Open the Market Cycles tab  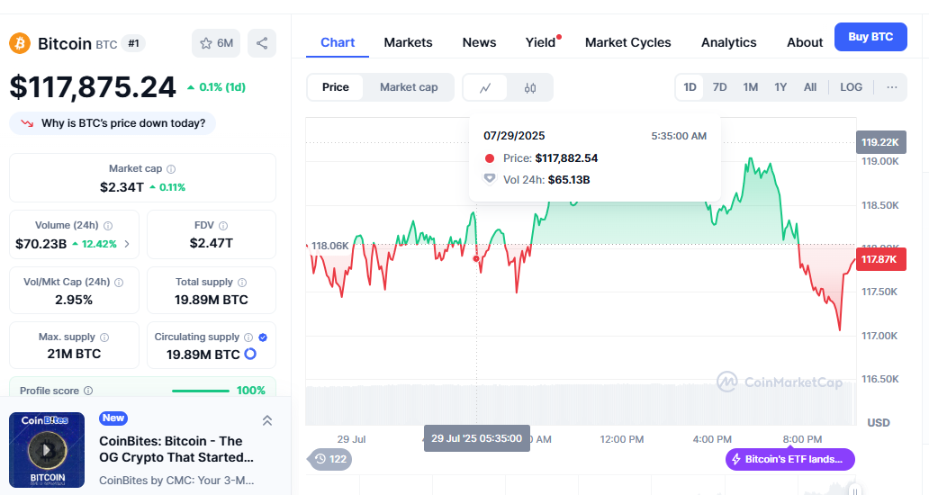(628, 42)
